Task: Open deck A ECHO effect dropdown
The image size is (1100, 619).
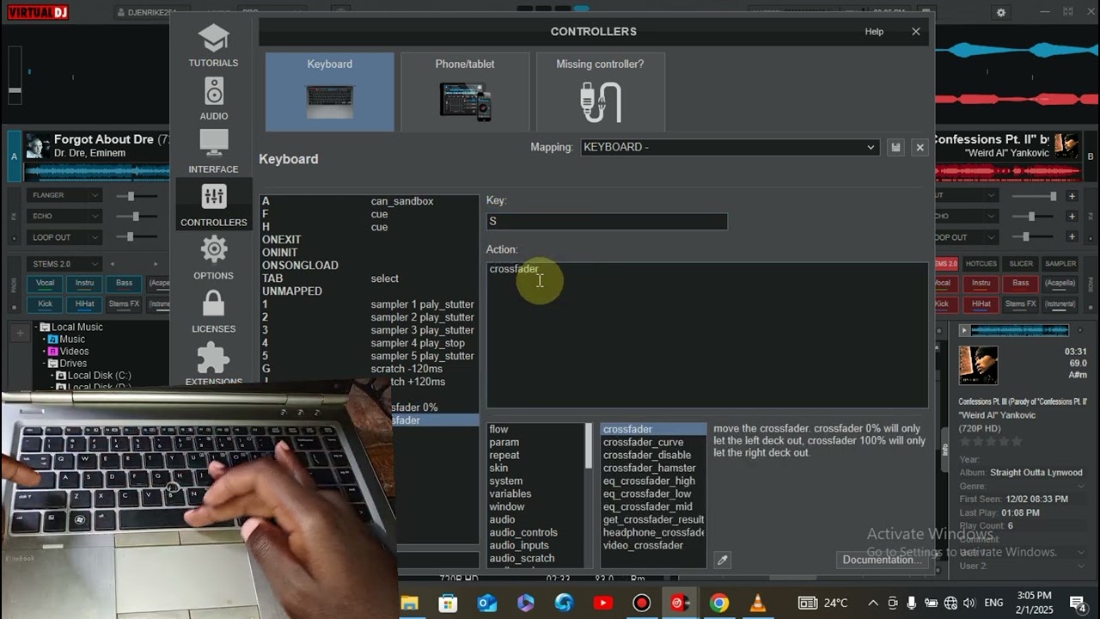Action: coord(65,217)
